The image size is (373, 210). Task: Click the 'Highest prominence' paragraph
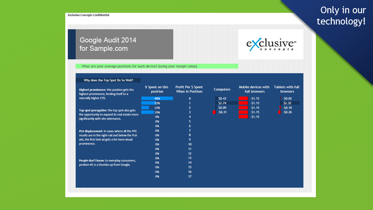(106, 94)
